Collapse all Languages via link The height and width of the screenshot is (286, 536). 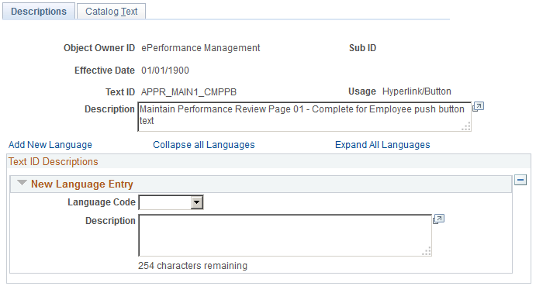[x=204, y=145]
